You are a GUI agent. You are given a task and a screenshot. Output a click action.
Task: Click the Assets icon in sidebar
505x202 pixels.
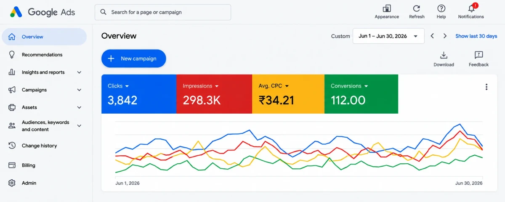12,108
